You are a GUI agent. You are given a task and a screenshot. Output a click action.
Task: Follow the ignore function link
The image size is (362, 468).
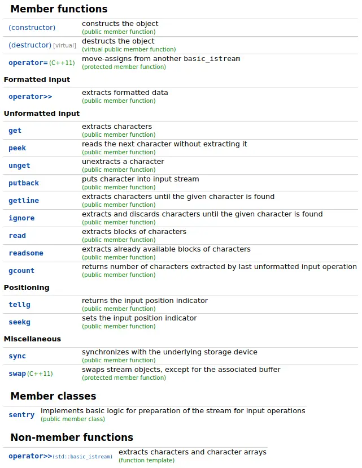click(21, 218)
